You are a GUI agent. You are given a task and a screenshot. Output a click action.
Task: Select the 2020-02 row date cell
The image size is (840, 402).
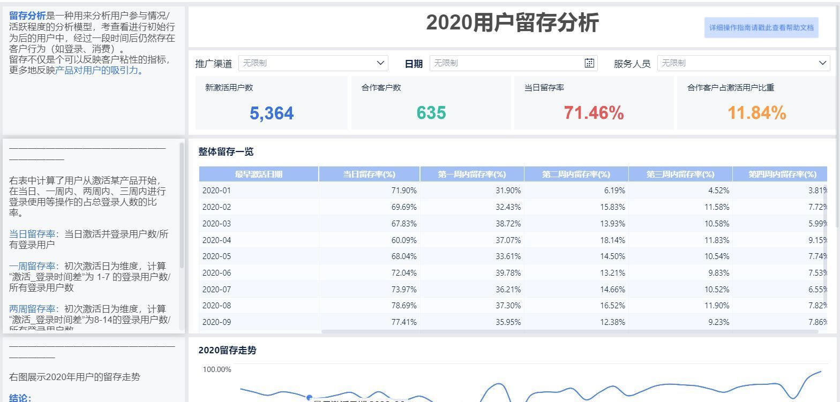(x=259, y=207)
